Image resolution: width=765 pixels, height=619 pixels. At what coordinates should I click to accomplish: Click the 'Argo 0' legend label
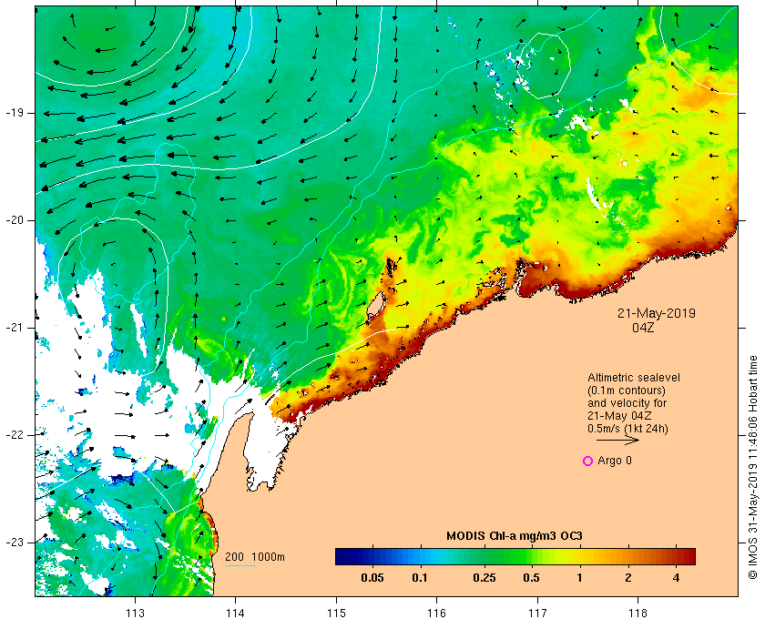tap(615, 461)
